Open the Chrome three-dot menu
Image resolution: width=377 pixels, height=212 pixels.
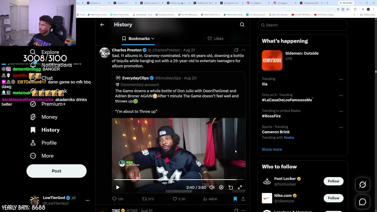click(374, 9)
